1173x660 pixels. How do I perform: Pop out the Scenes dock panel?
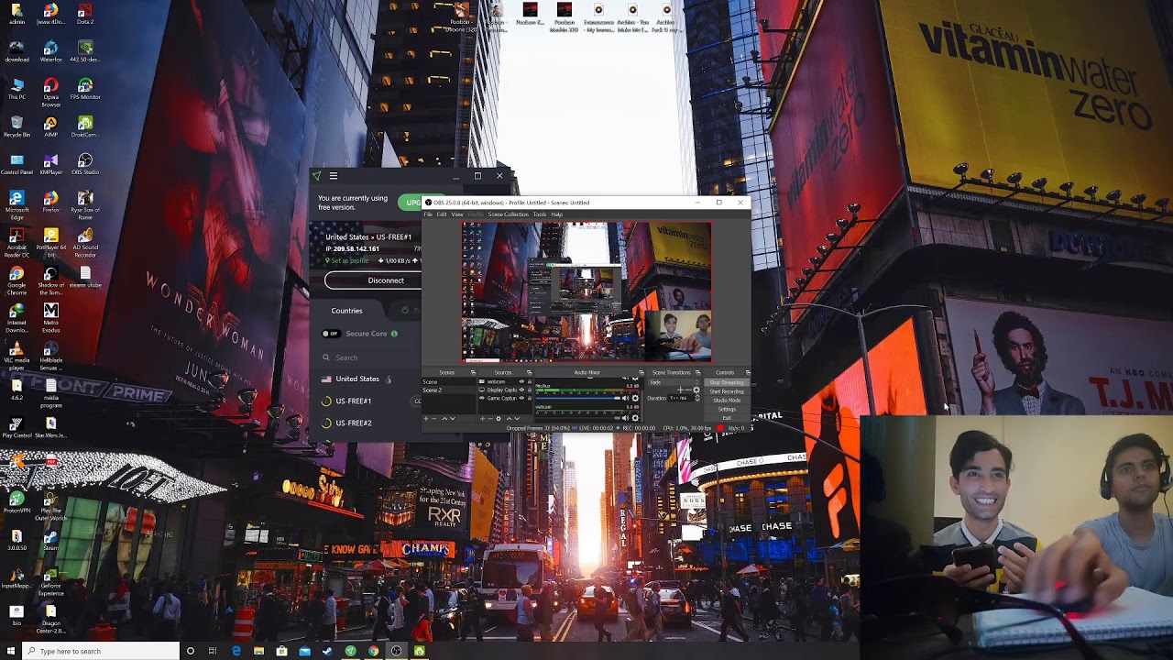[473, 372]
